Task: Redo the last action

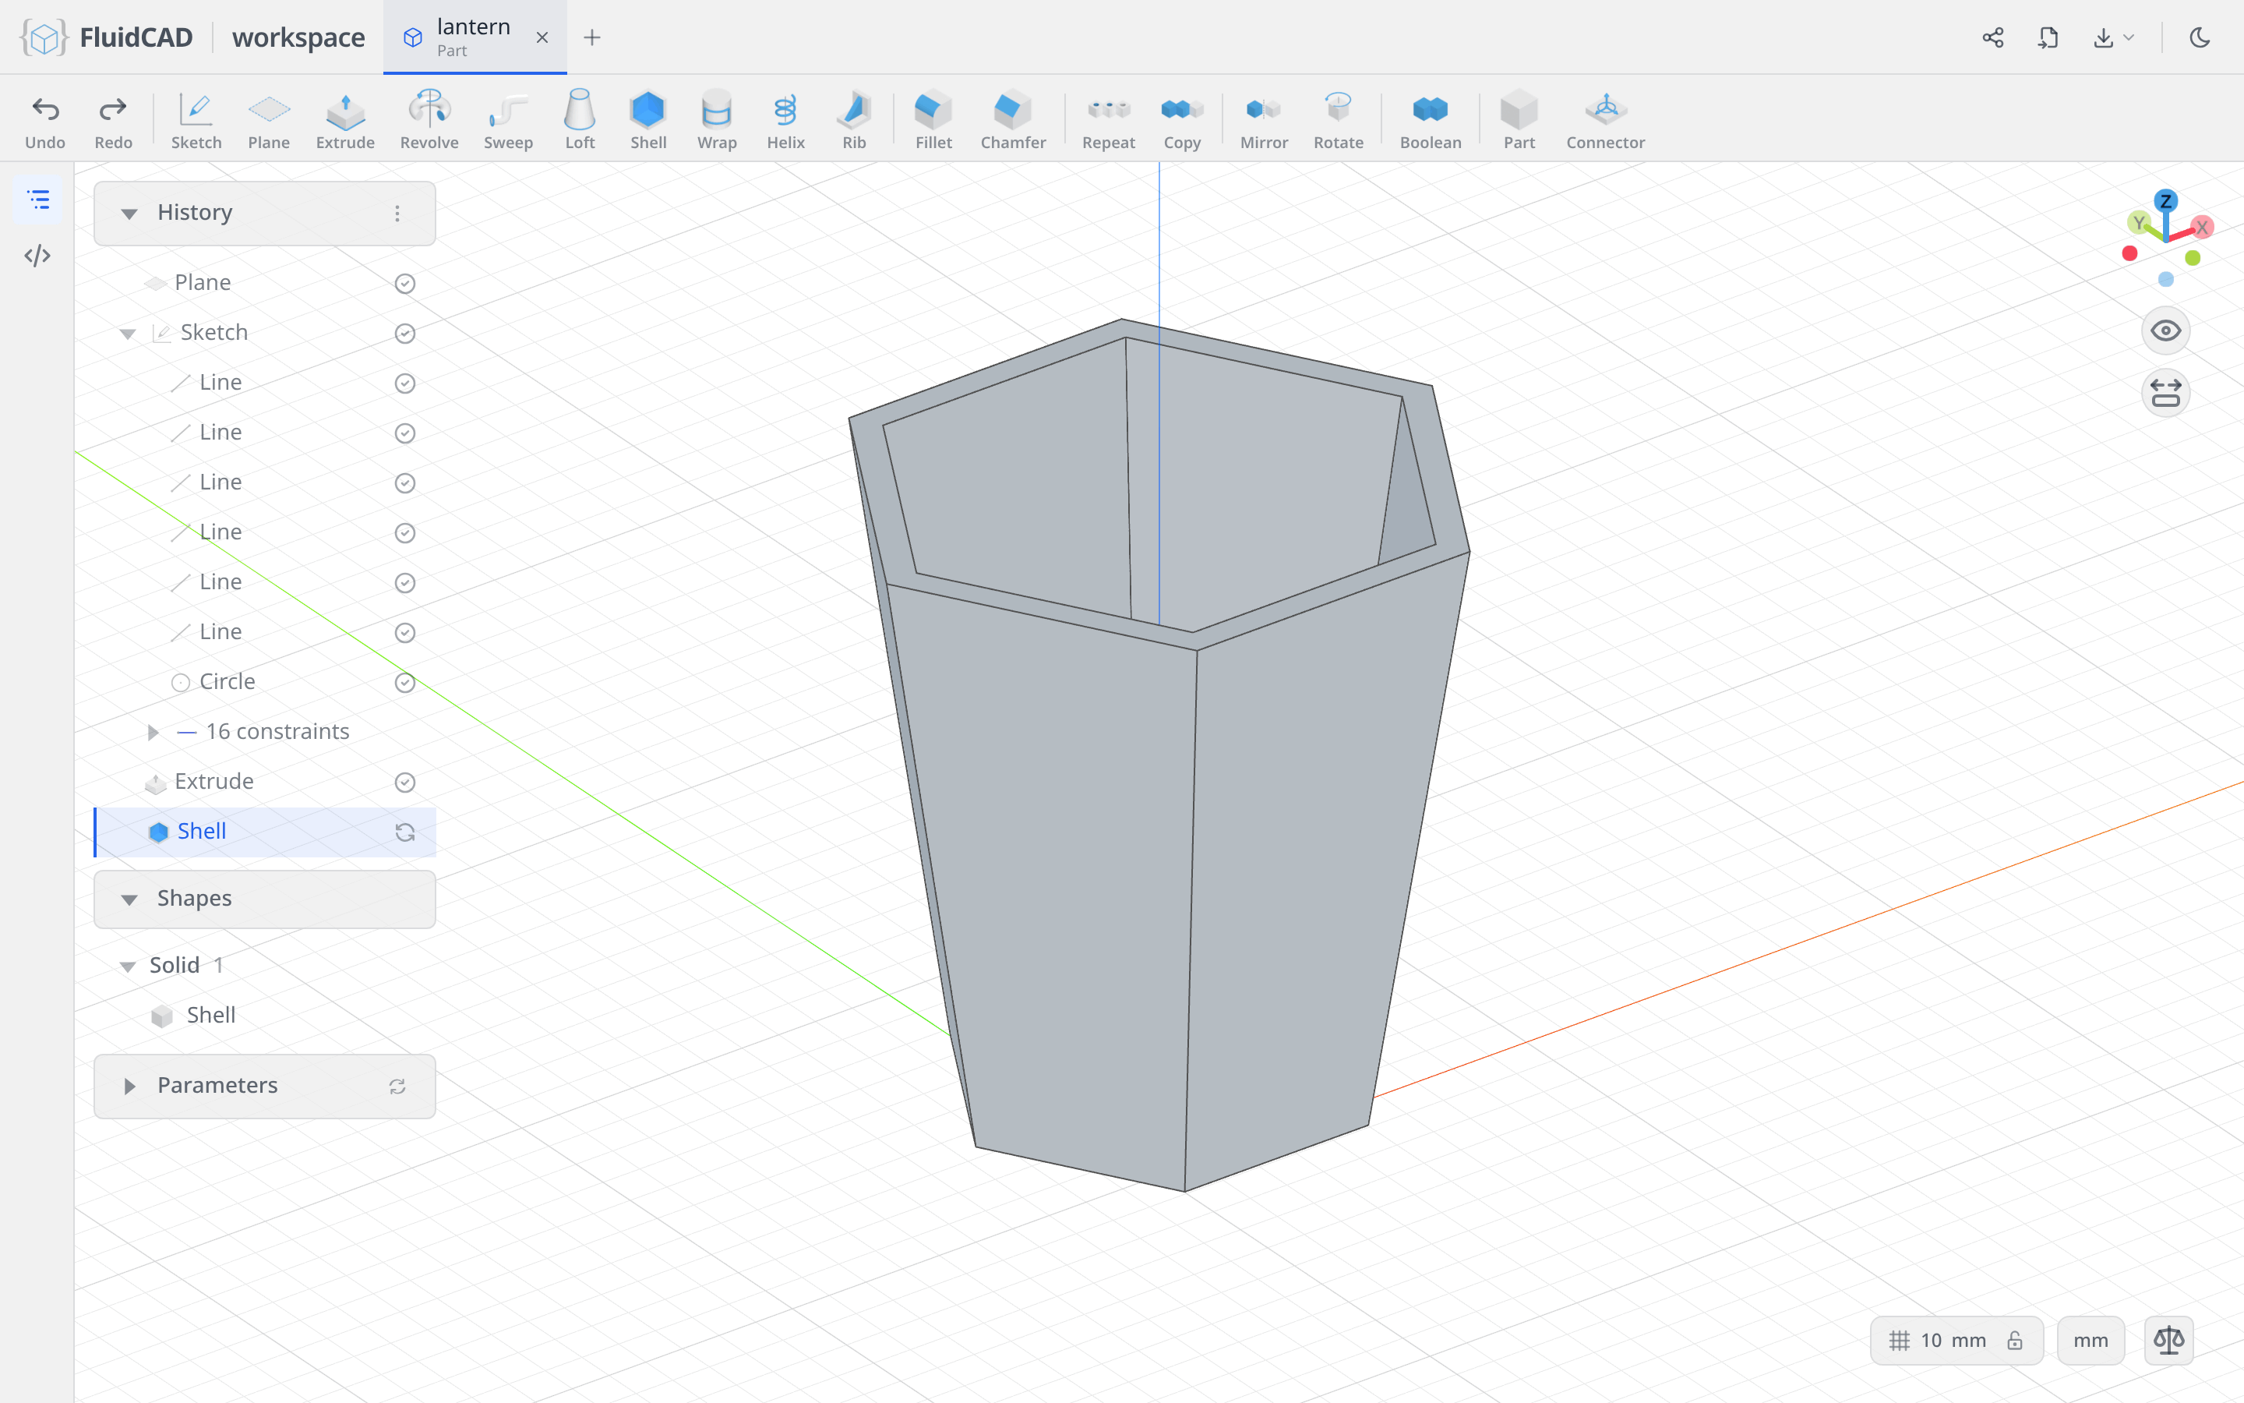Action: pyautogui.click(x=113, y=120)
